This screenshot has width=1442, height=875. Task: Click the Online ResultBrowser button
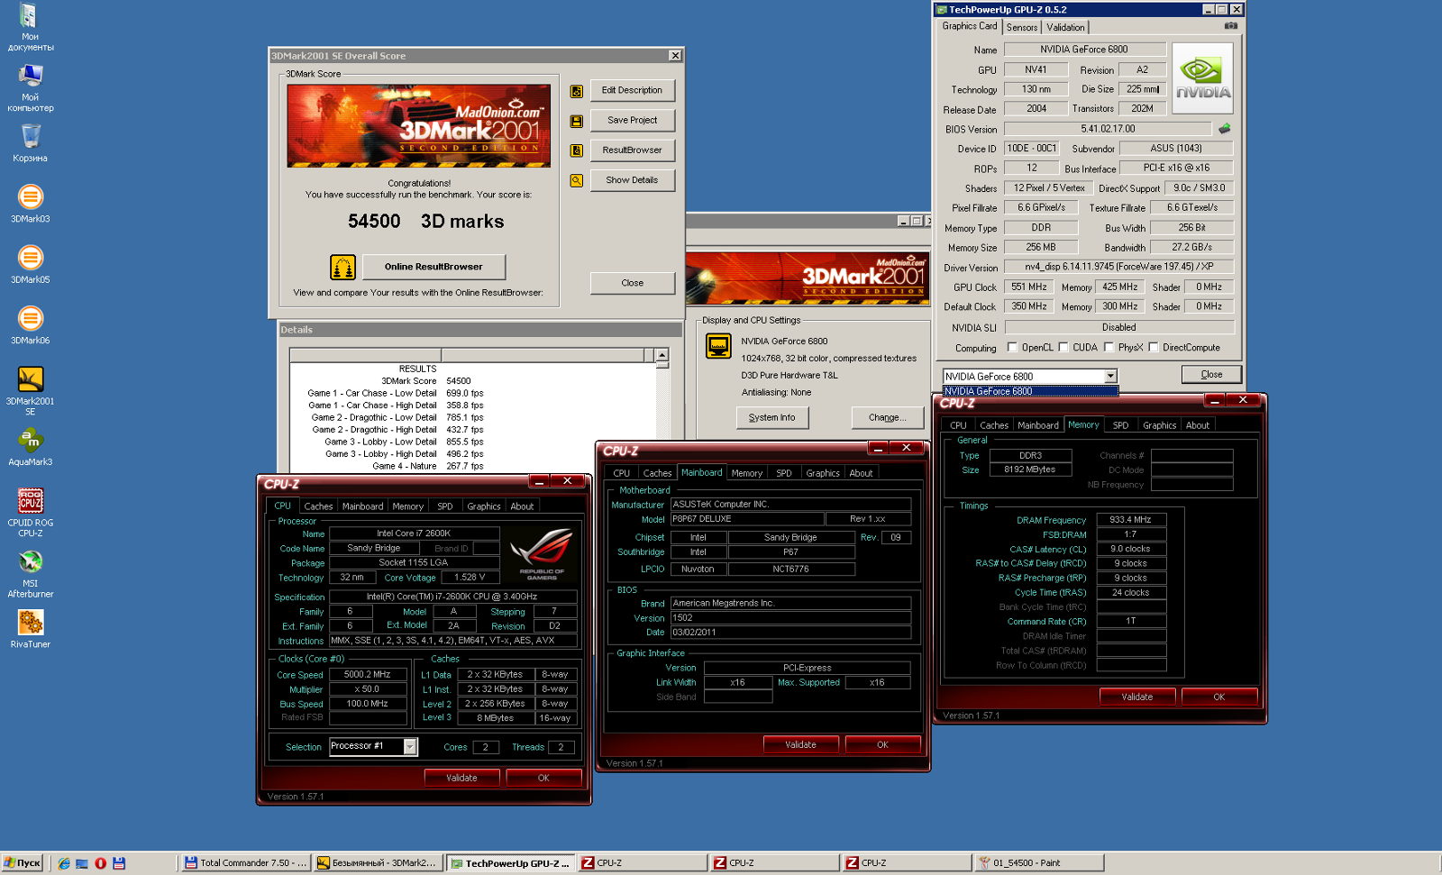pos(434,267)
